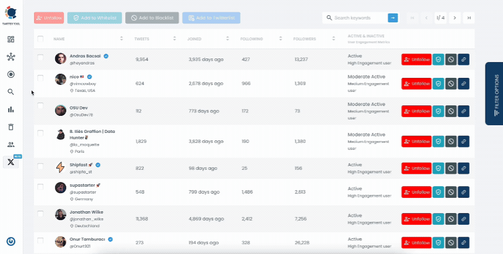Unfollow Jonathan Wilke

coord(416,219)
